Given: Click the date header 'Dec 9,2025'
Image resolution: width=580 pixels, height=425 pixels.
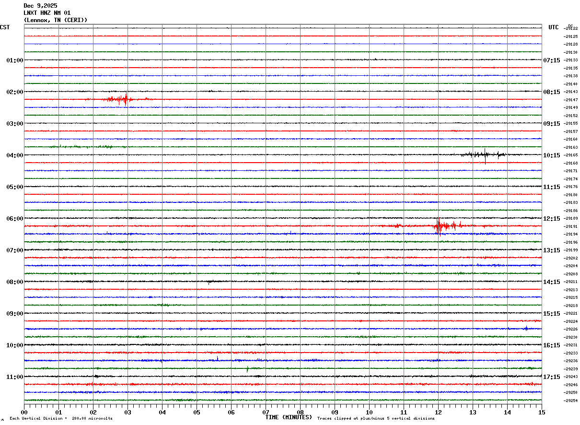Looking at the screenshot, I should click(x=40, y=6).
